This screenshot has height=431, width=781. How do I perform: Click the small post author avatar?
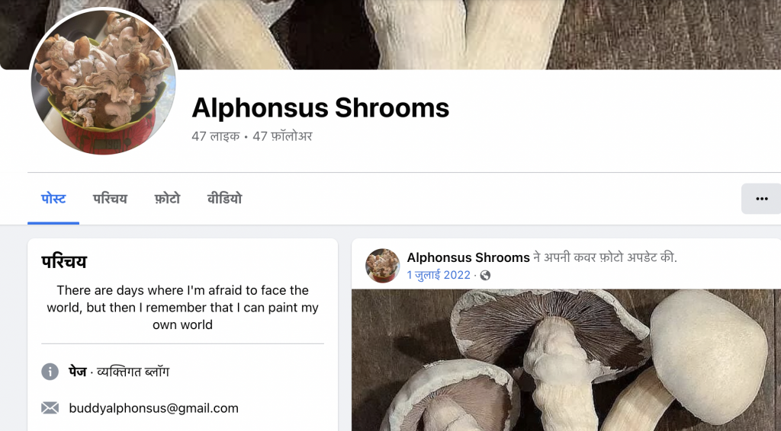pos(383,266)
